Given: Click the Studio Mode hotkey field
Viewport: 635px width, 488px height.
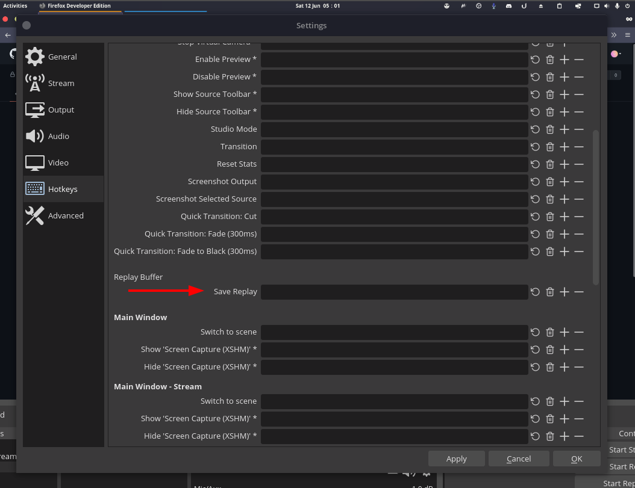Looking at the screenshot, I should pos(395,129).
